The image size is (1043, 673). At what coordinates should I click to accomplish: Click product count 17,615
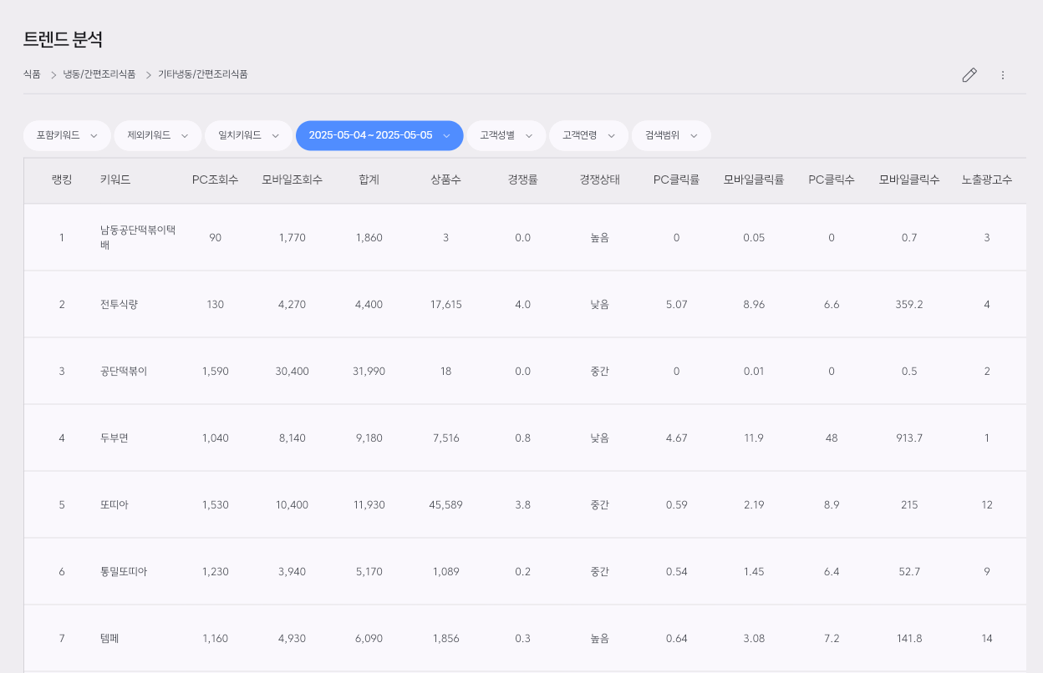coord(446,305)
